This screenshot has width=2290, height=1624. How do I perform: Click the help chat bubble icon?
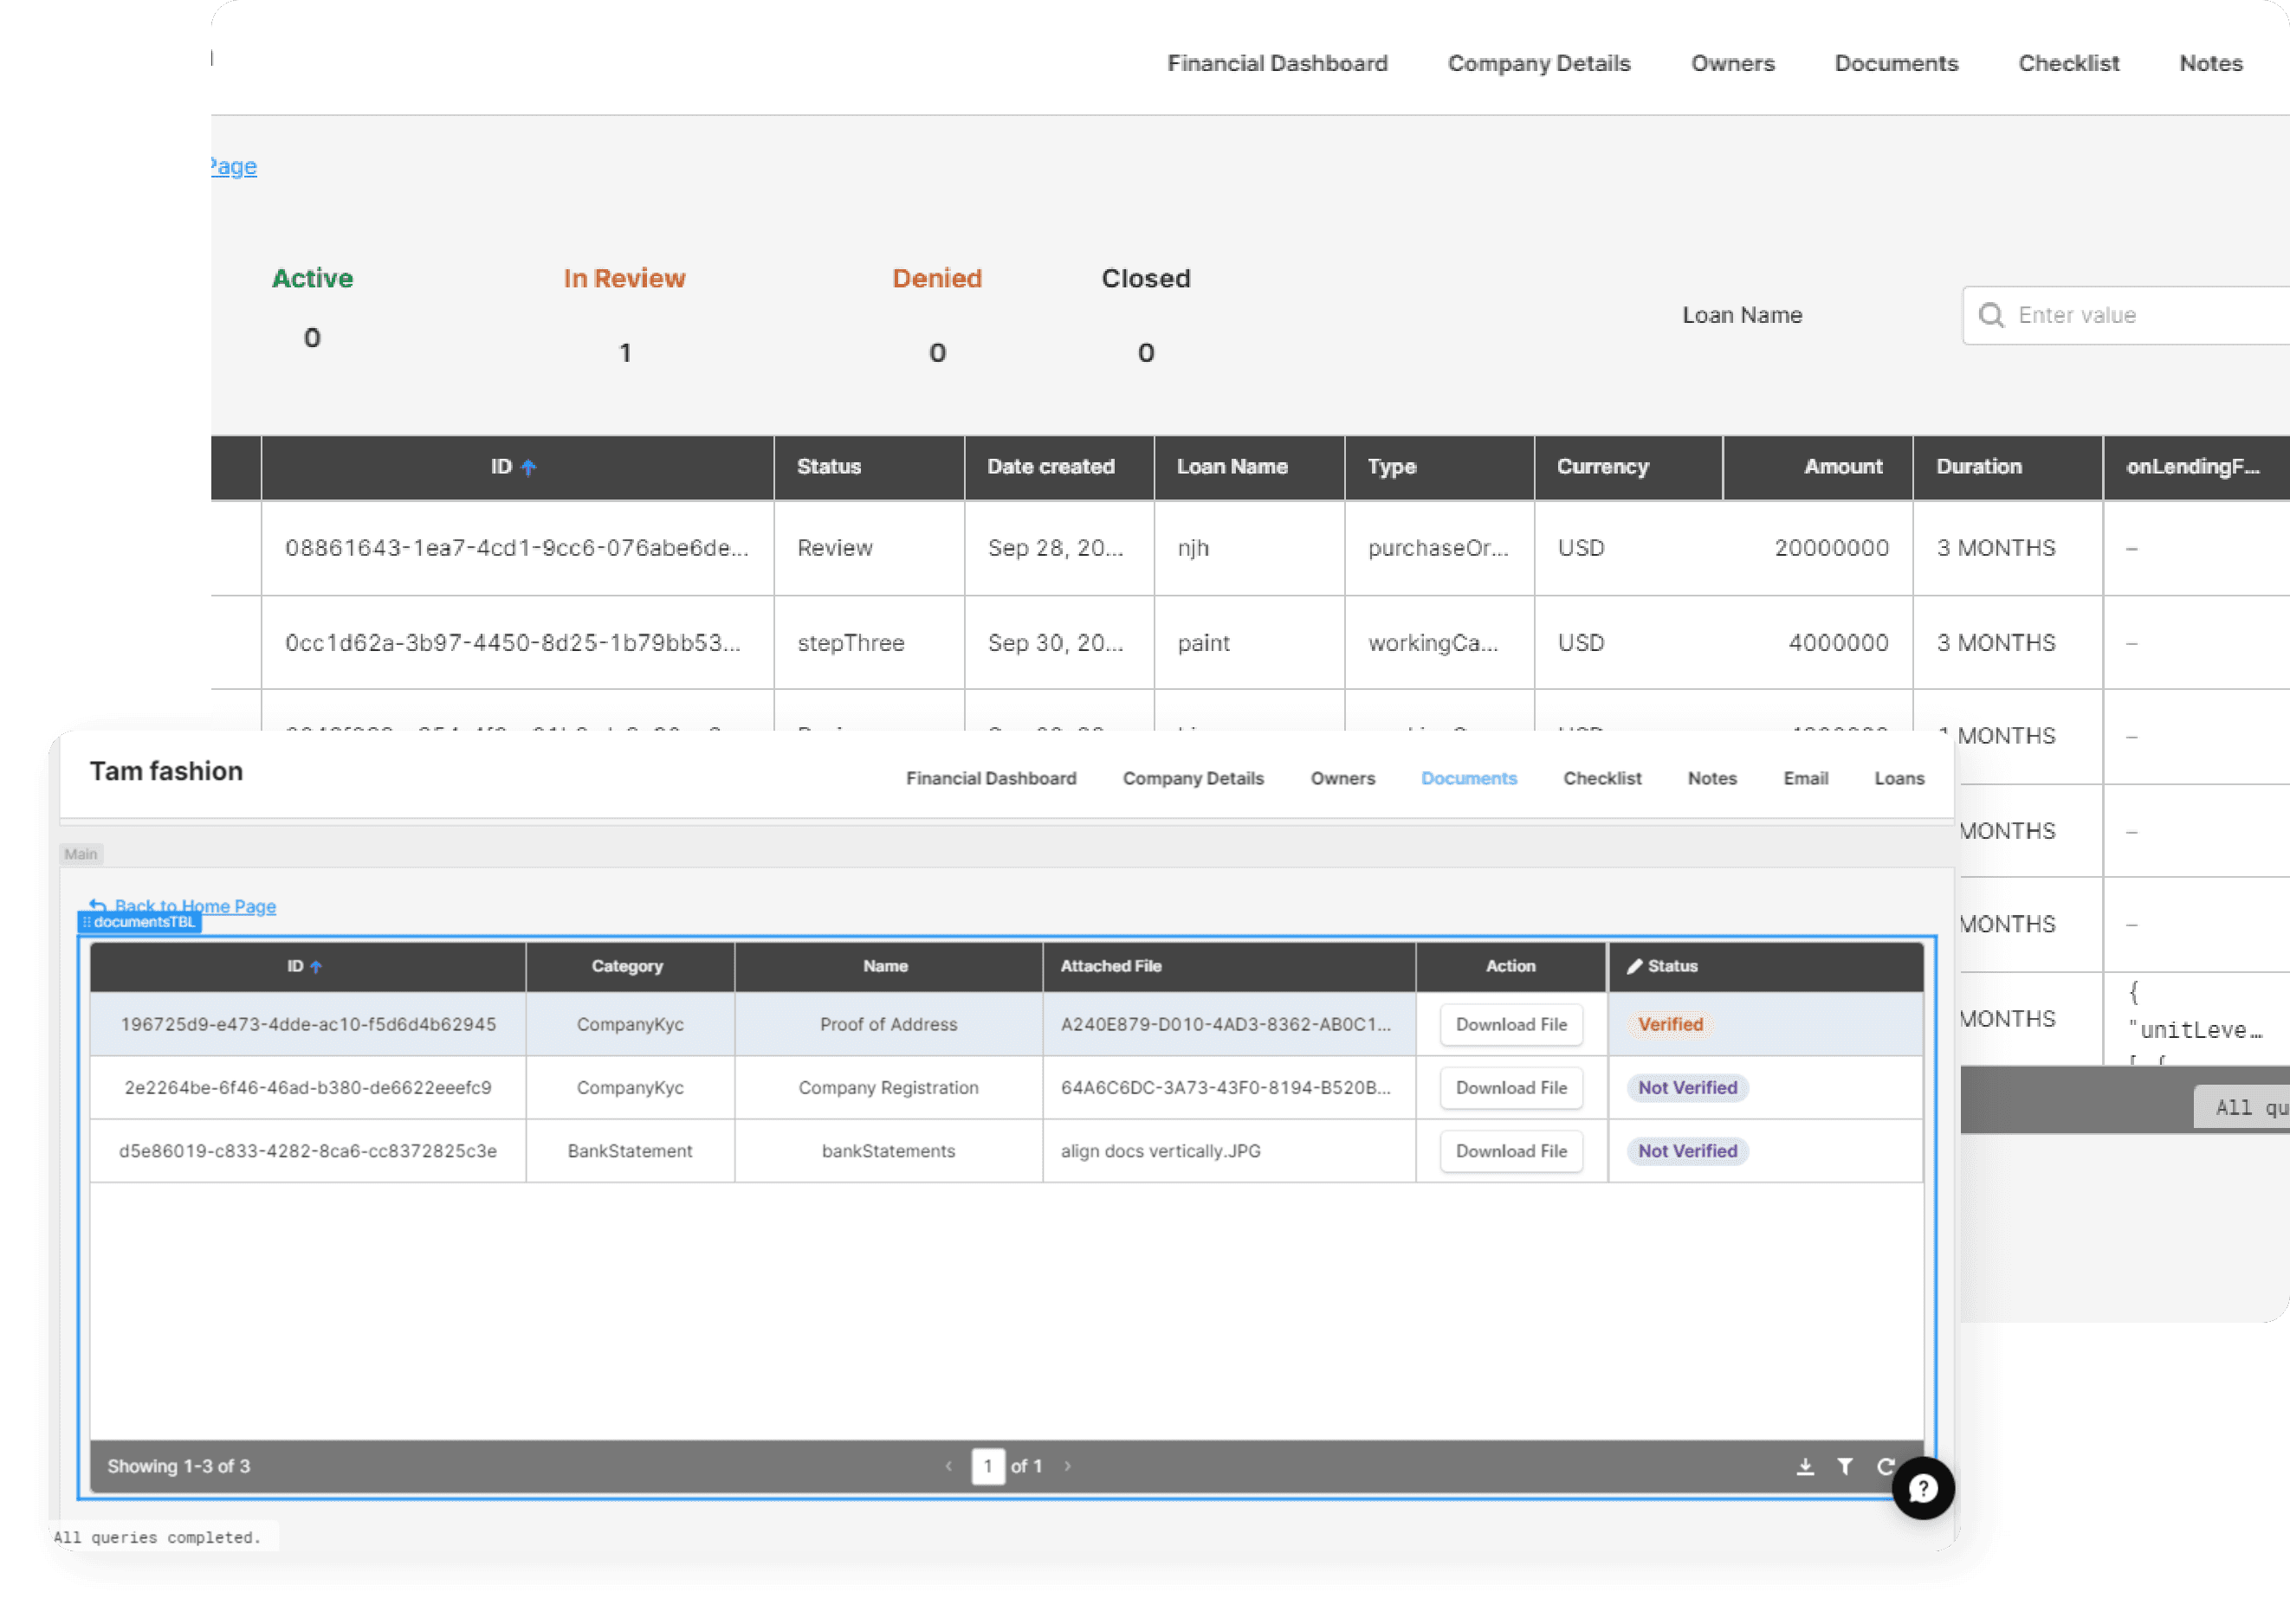pos(1922,1488)
